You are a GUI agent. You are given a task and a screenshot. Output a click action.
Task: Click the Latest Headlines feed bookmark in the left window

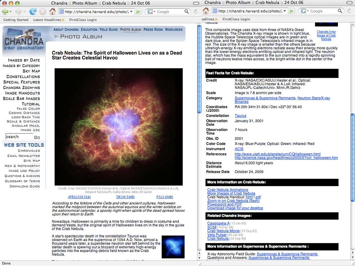click(49, 20)
